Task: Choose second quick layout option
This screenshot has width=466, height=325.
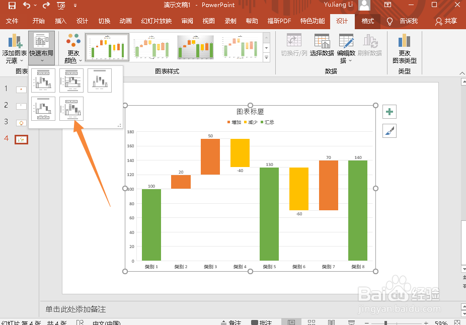Action: [71, 80]
